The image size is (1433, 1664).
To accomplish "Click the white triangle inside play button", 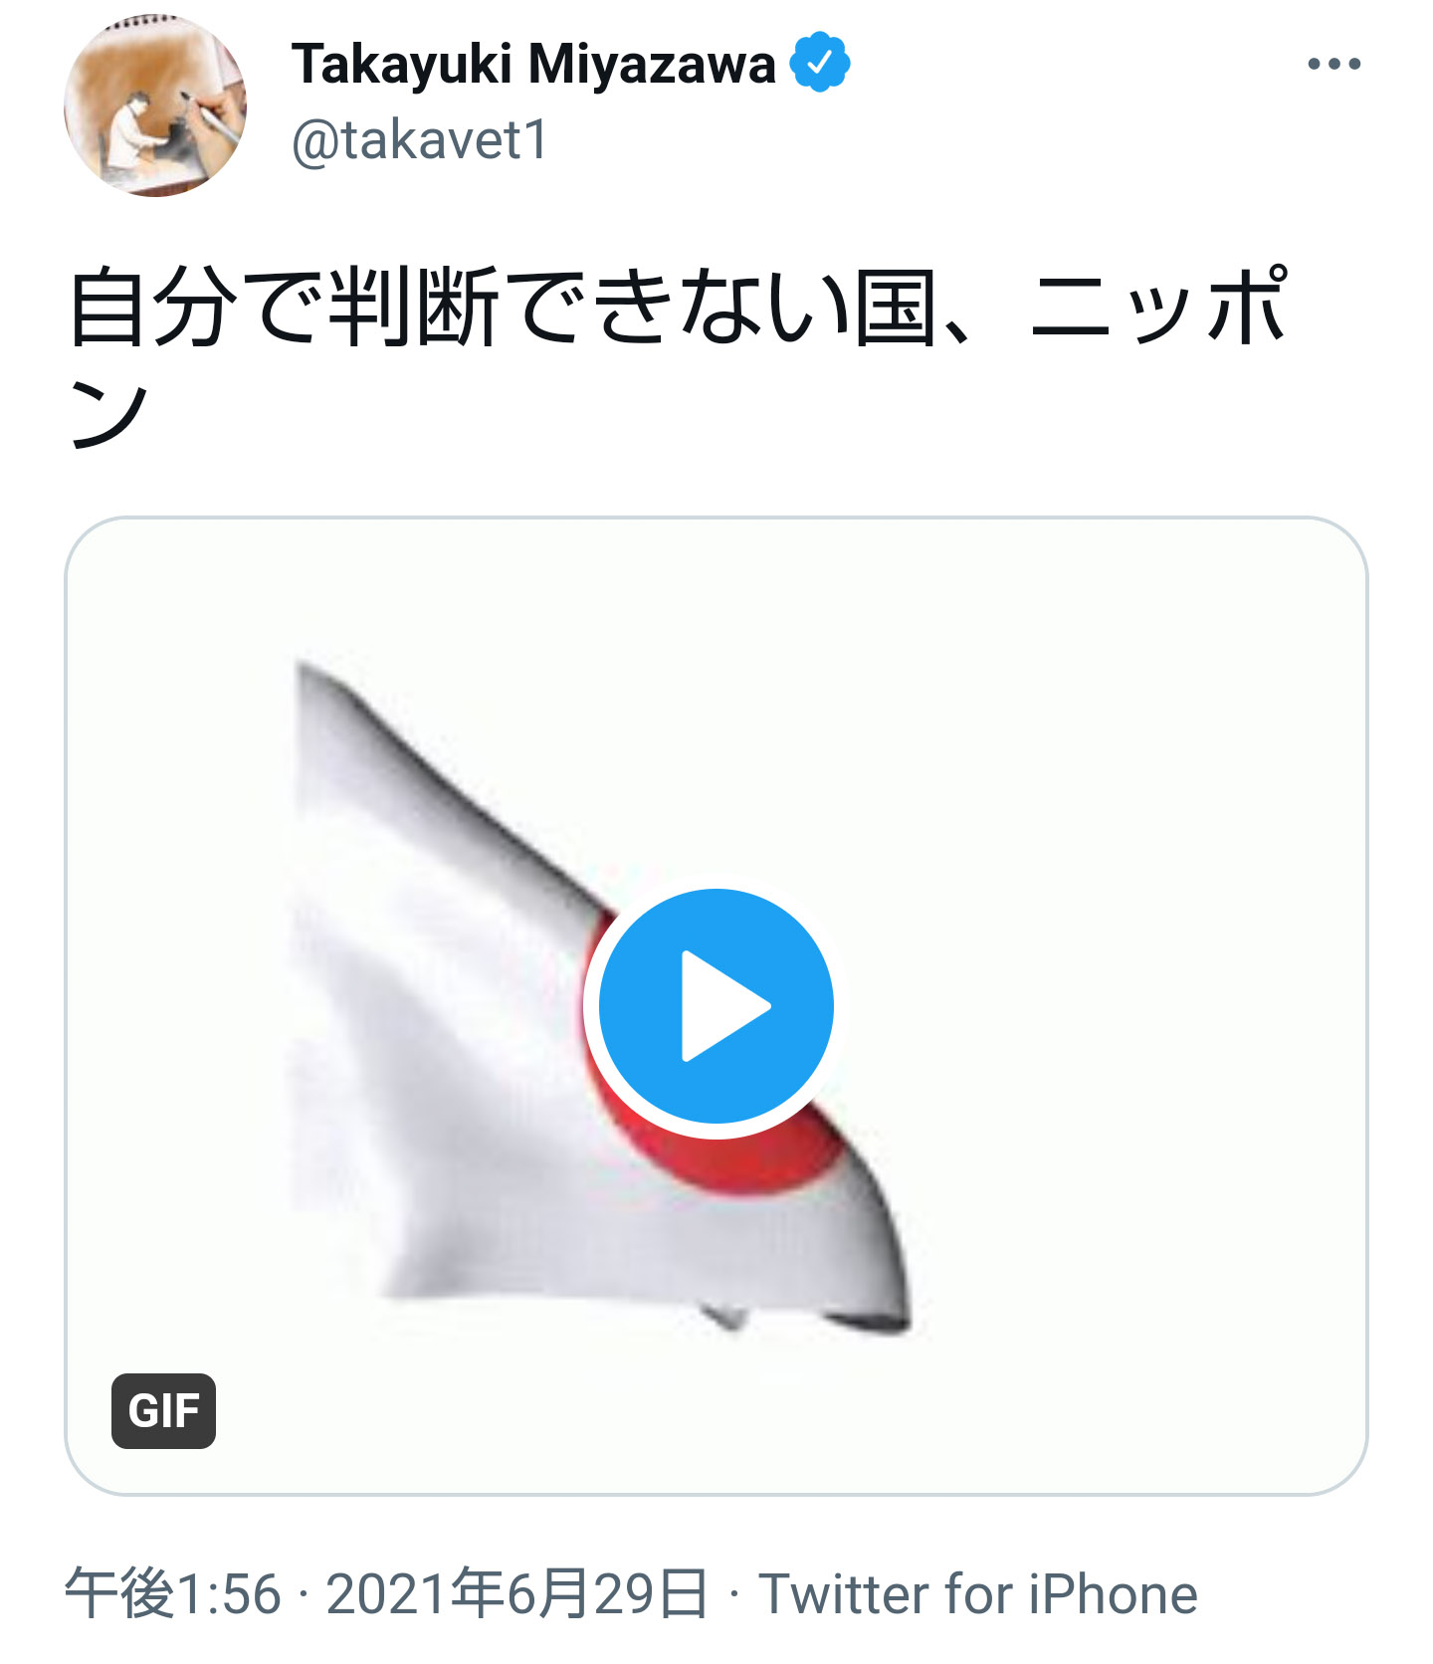I will coord(724,1006).
